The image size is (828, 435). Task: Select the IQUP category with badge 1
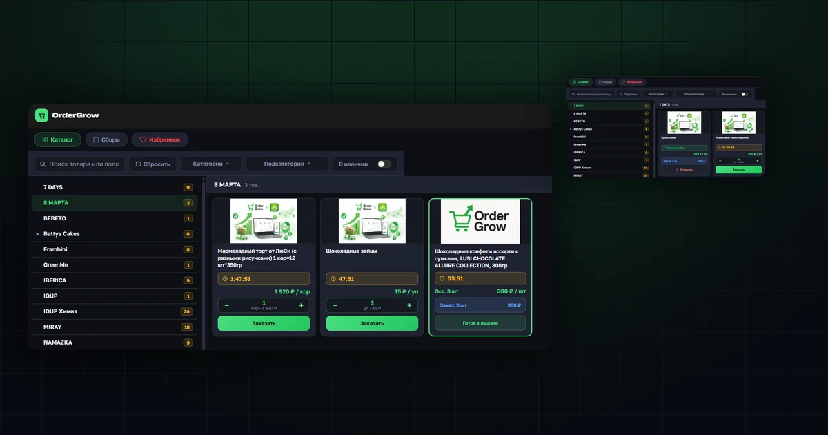[x=114, y=296]
